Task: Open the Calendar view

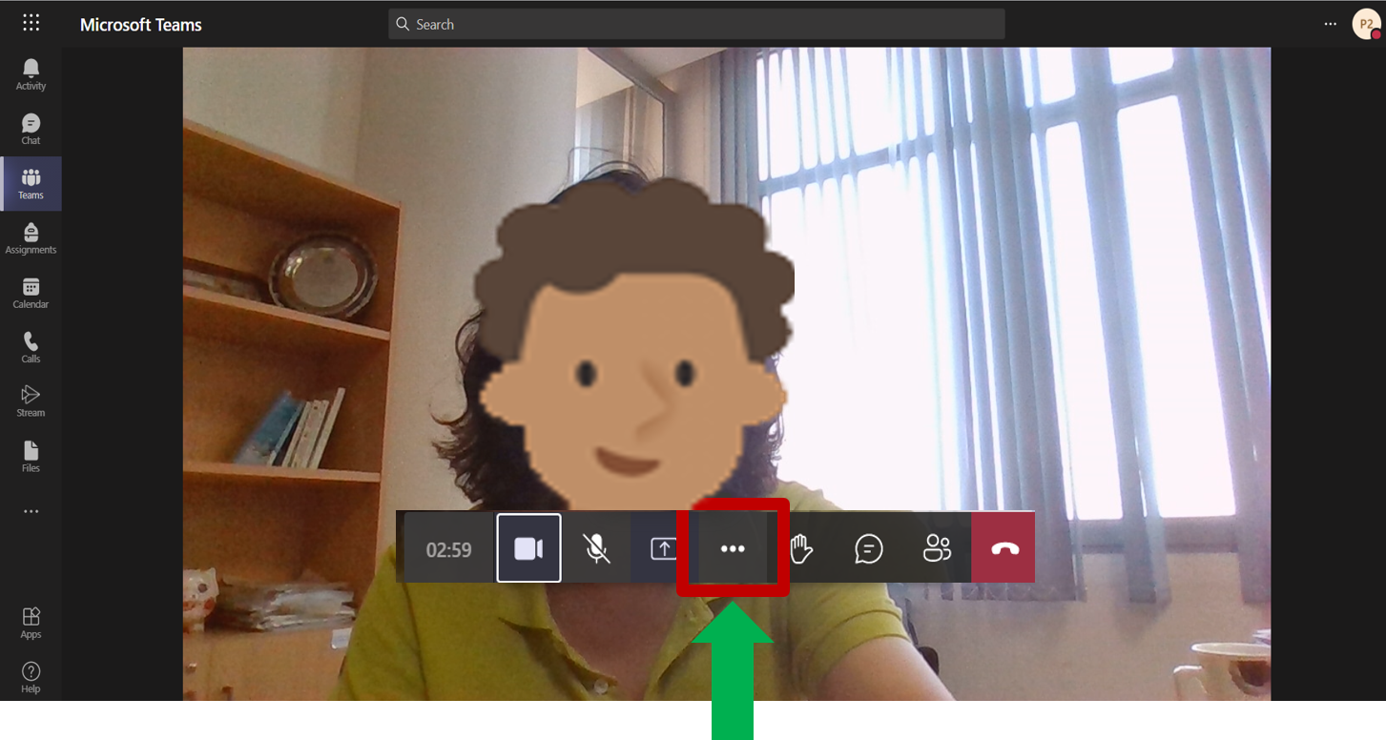Action: pos(31,293)
